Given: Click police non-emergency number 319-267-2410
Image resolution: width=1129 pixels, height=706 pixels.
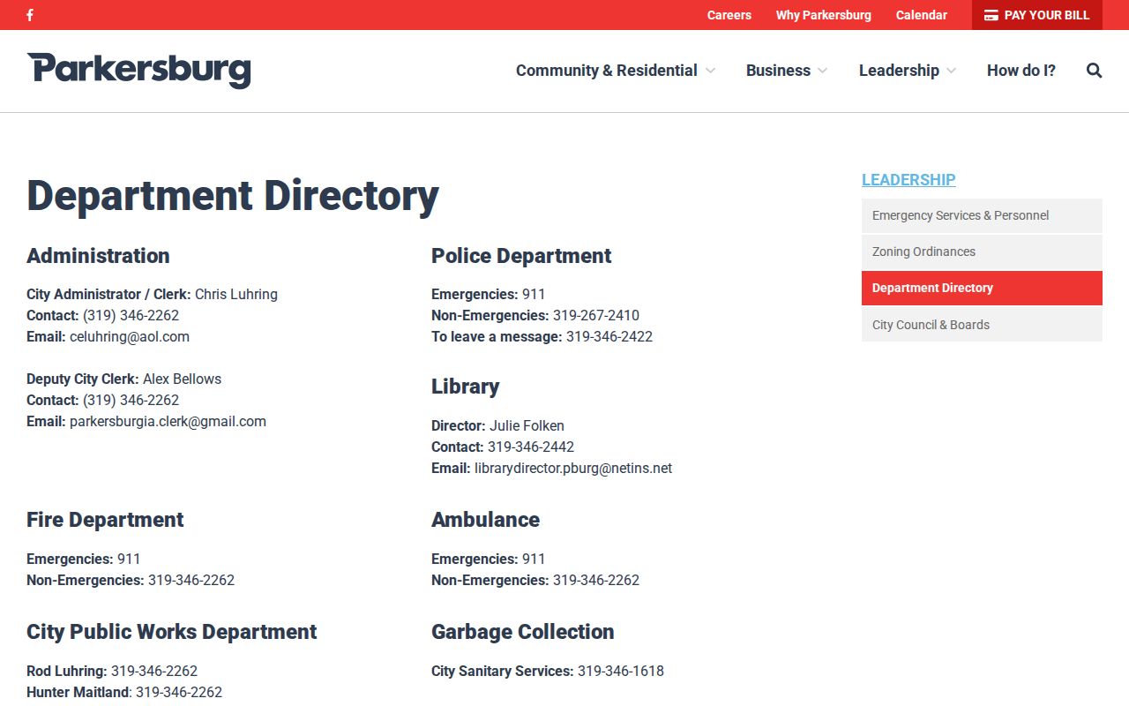Looking at the screenshot, I should tap(596, 315).
